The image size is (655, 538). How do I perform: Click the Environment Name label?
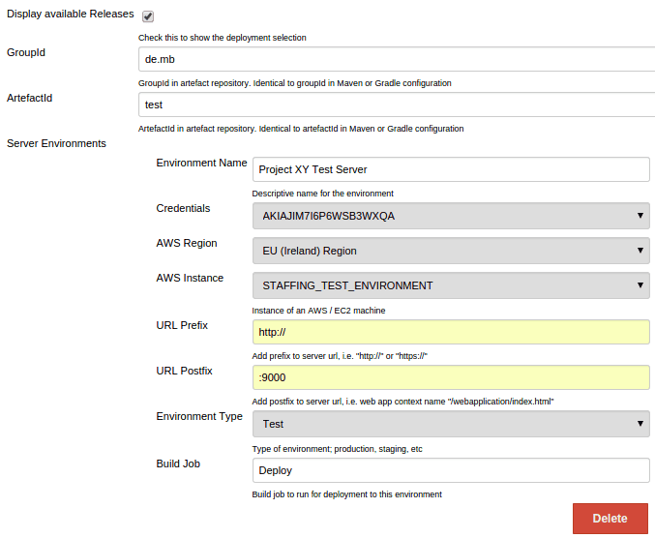(201, 163)
